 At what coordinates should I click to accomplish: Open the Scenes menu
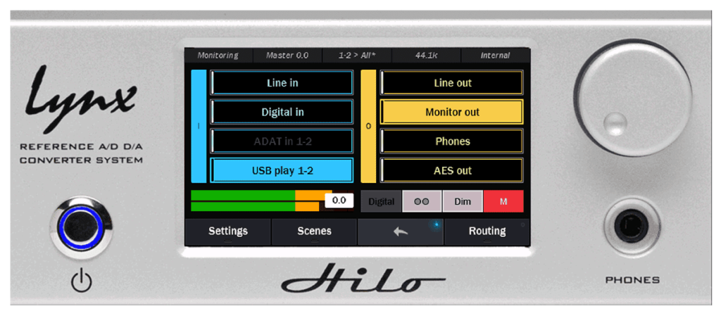coord(314,231)
